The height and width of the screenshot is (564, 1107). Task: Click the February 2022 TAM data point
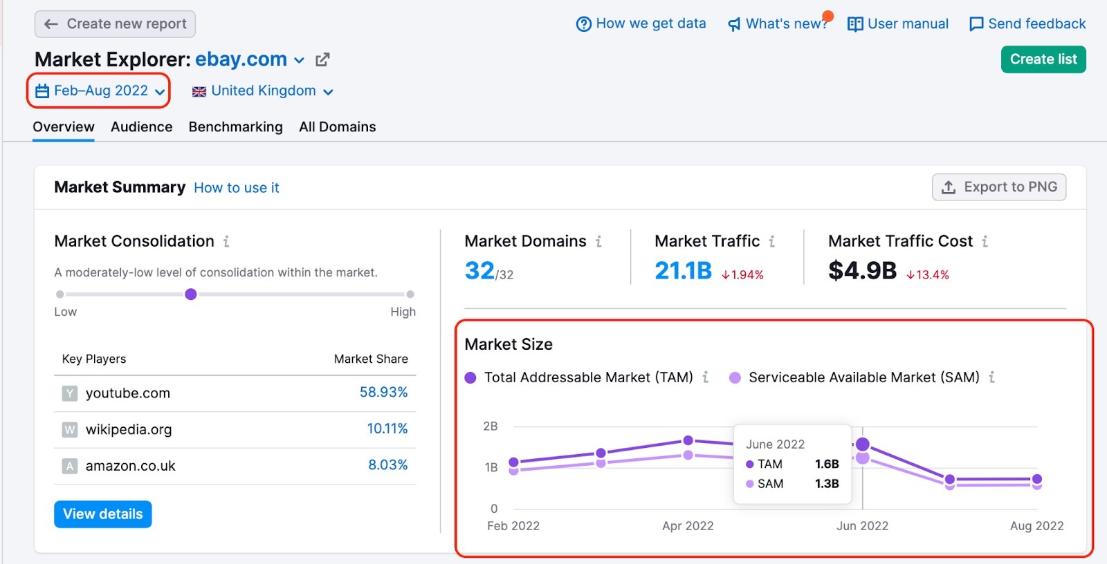(513, 462)
